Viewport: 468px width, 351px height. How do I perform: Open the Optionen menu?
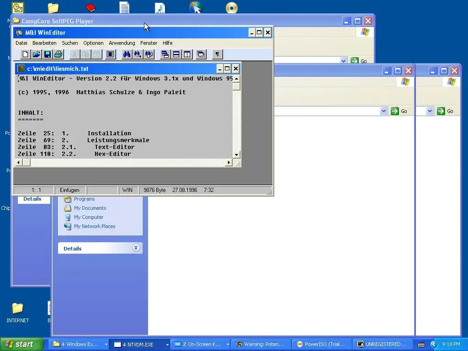(93, 43)
